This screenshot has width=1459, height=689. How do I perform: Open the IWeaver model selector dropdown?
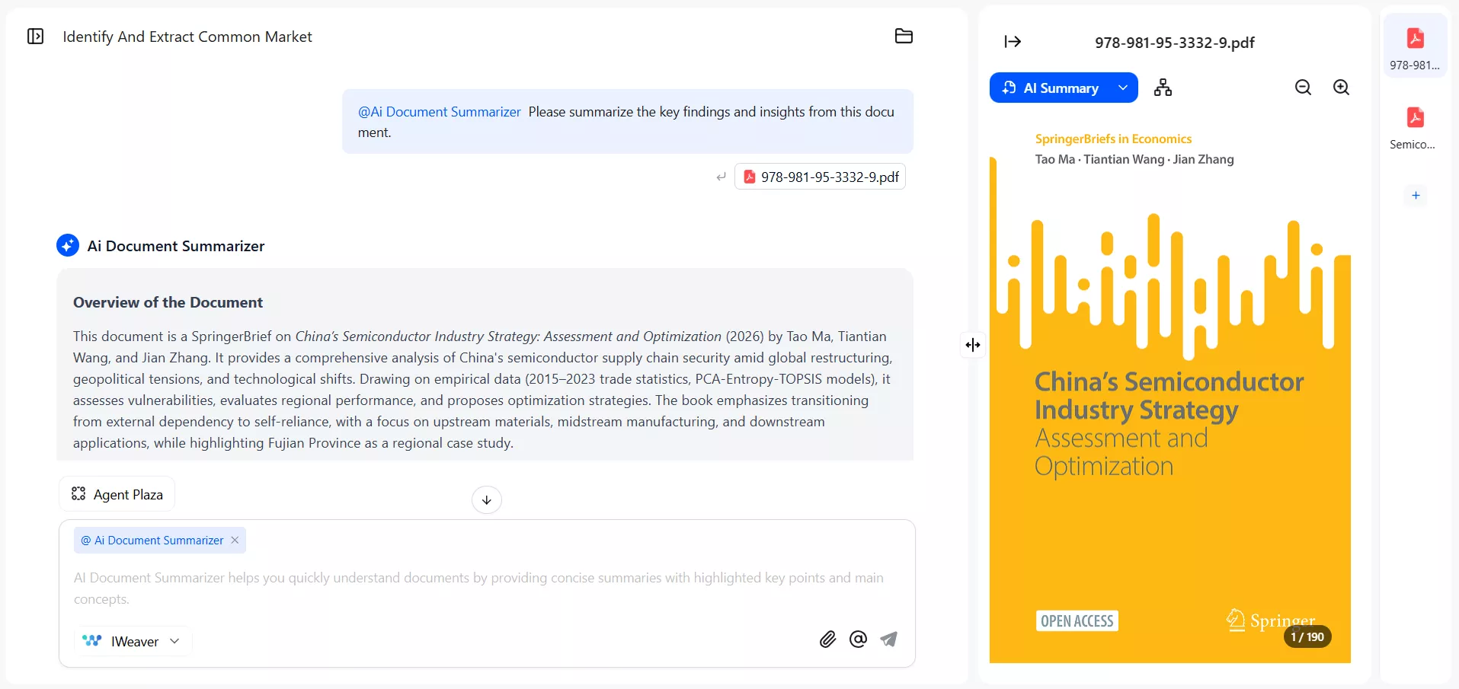click(x=133, y=641)
